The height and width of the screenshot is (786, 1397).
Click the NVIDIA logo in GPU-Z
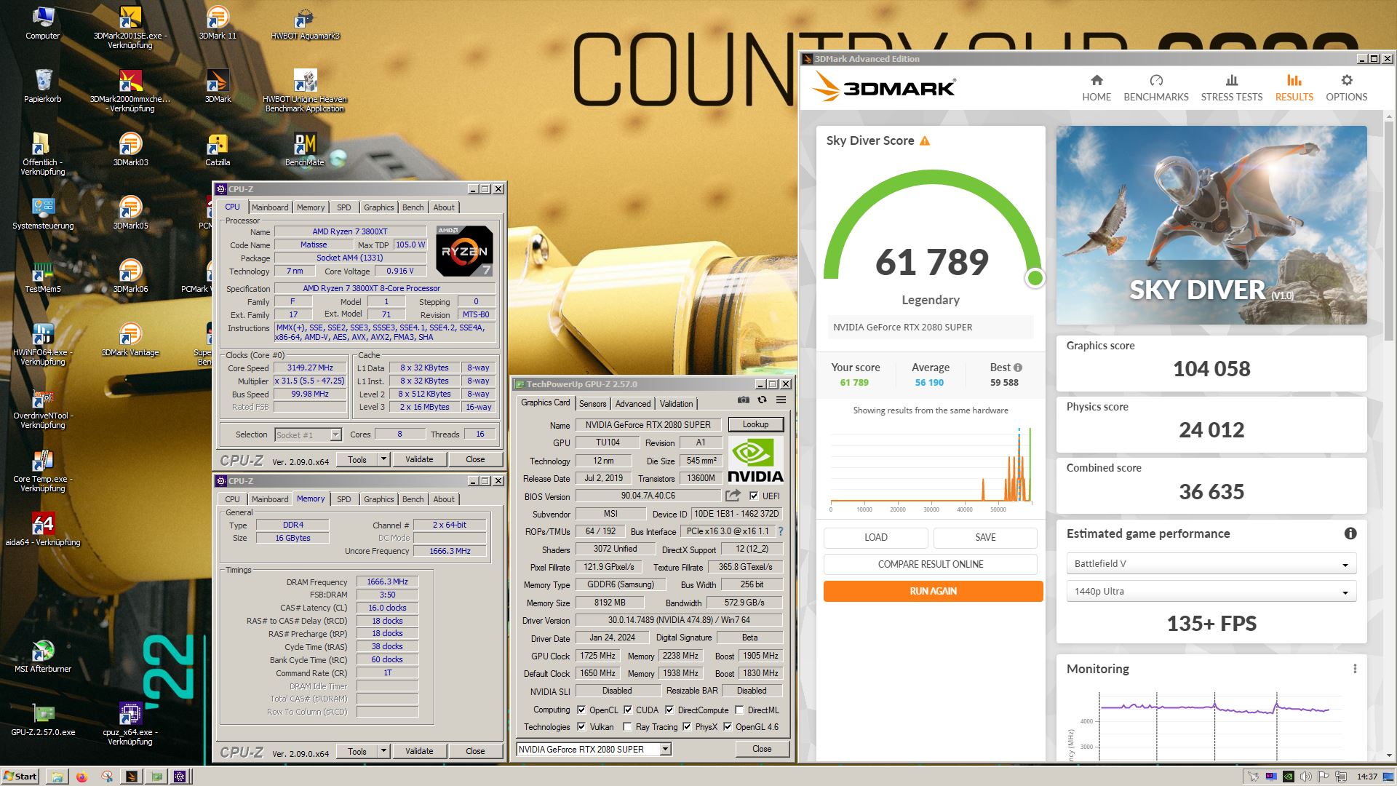point(755,461)
